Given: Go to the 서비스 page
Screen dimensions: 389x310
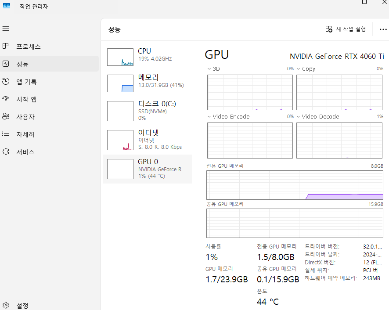Looking at the screenshot, I should coord(49,151).
